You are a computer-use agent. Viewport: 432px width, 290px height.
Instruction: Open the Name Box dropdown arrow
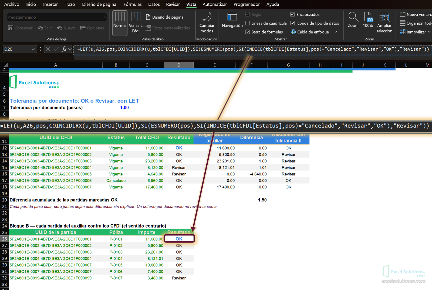coord(33,49)
